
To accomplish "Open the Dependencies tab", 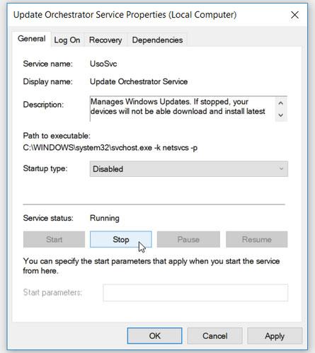I will (157, 40).
